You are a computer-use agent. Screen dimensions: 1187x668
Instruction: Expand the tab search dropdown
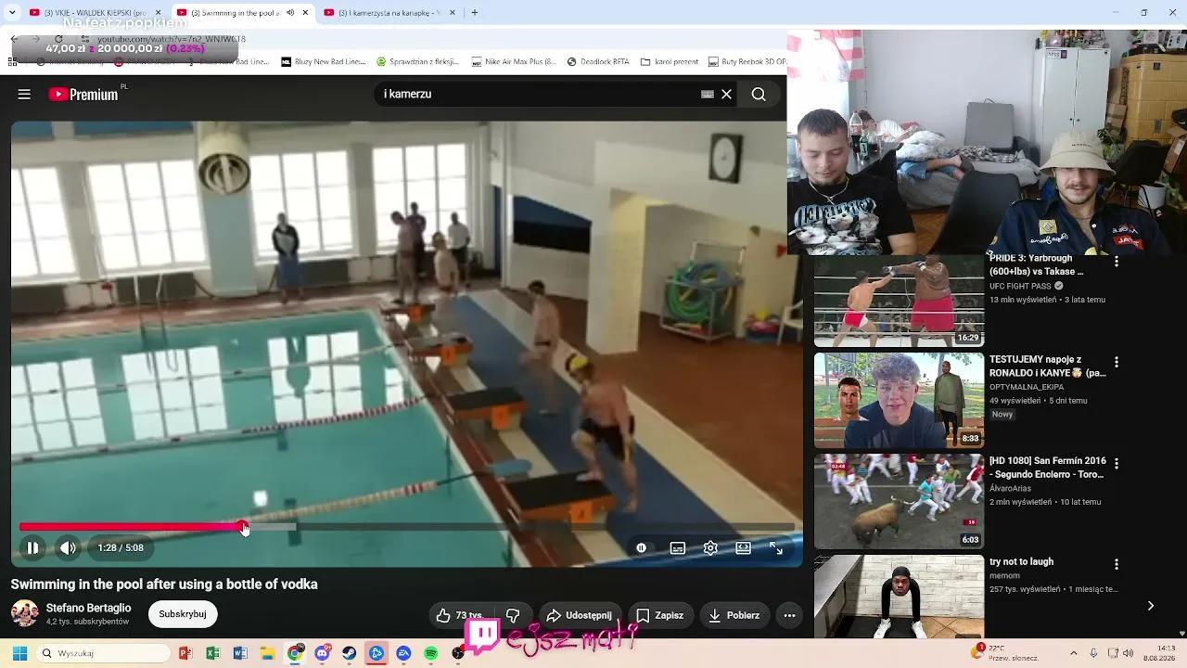(x=12, y=13)
